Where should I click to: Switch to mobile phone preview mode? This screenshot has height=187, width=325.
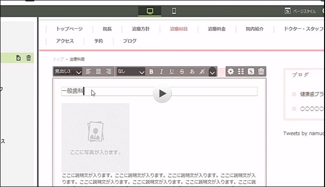(x=174, y=11)
